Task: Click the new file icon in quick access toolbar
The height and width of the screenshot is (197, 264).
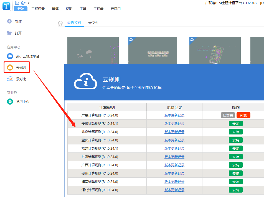Action: pyautogui.click(x=17, y=3)
